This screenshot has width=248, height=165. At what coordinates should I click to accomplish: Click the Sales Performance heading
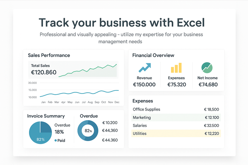(x=49, y=55)
